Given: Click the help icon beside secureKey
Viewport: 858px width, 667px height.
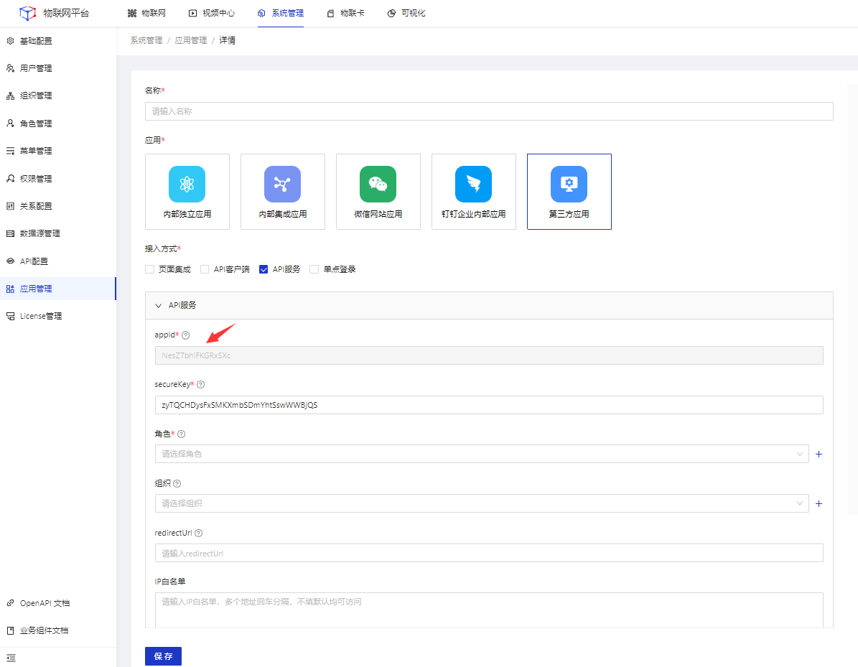Looking at the screenshot, I should (200, 385).
